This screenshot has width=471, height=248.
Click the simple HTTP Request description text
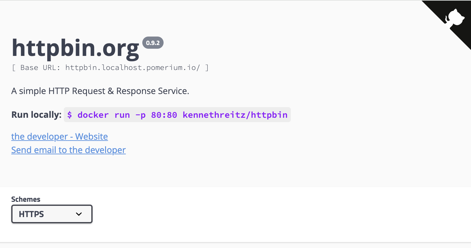click(x=100, y=91)
